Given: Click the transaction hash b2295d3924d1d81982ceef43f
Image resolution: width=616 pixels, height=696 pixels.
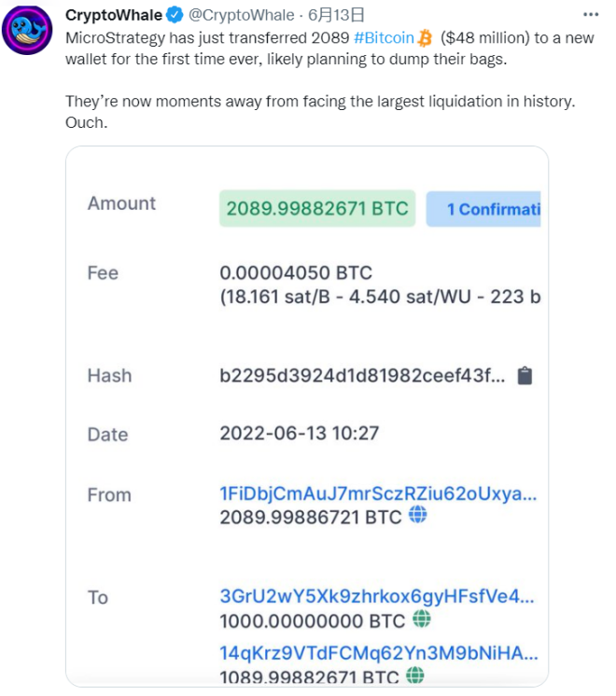Looking at the screenshot, I should tap(362, 375).
